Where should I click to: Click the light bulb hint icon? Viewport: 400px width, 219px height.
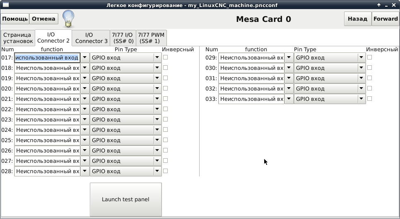coord(68,19)
